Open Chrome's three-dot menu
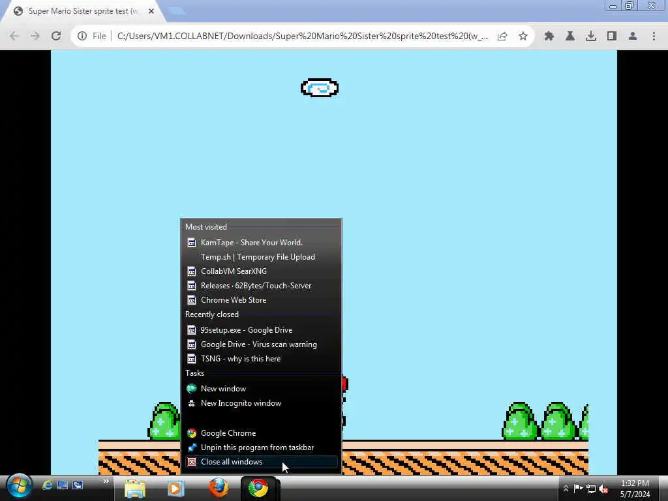Viewport: 668px width, 501px height. pos(654,37)
